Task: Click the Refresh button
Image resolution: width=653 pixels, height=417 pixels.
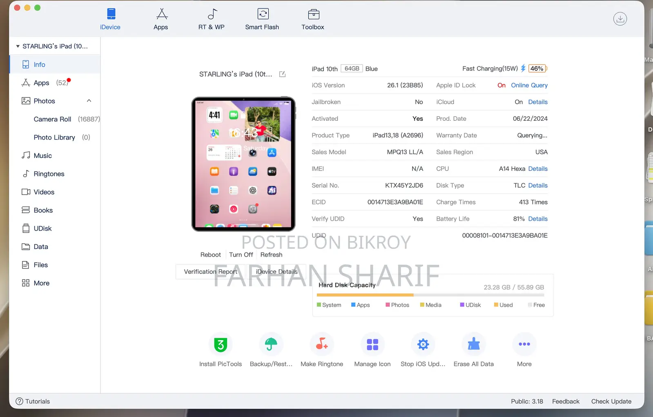Action: pyautogui.click(x=272, y=255)
